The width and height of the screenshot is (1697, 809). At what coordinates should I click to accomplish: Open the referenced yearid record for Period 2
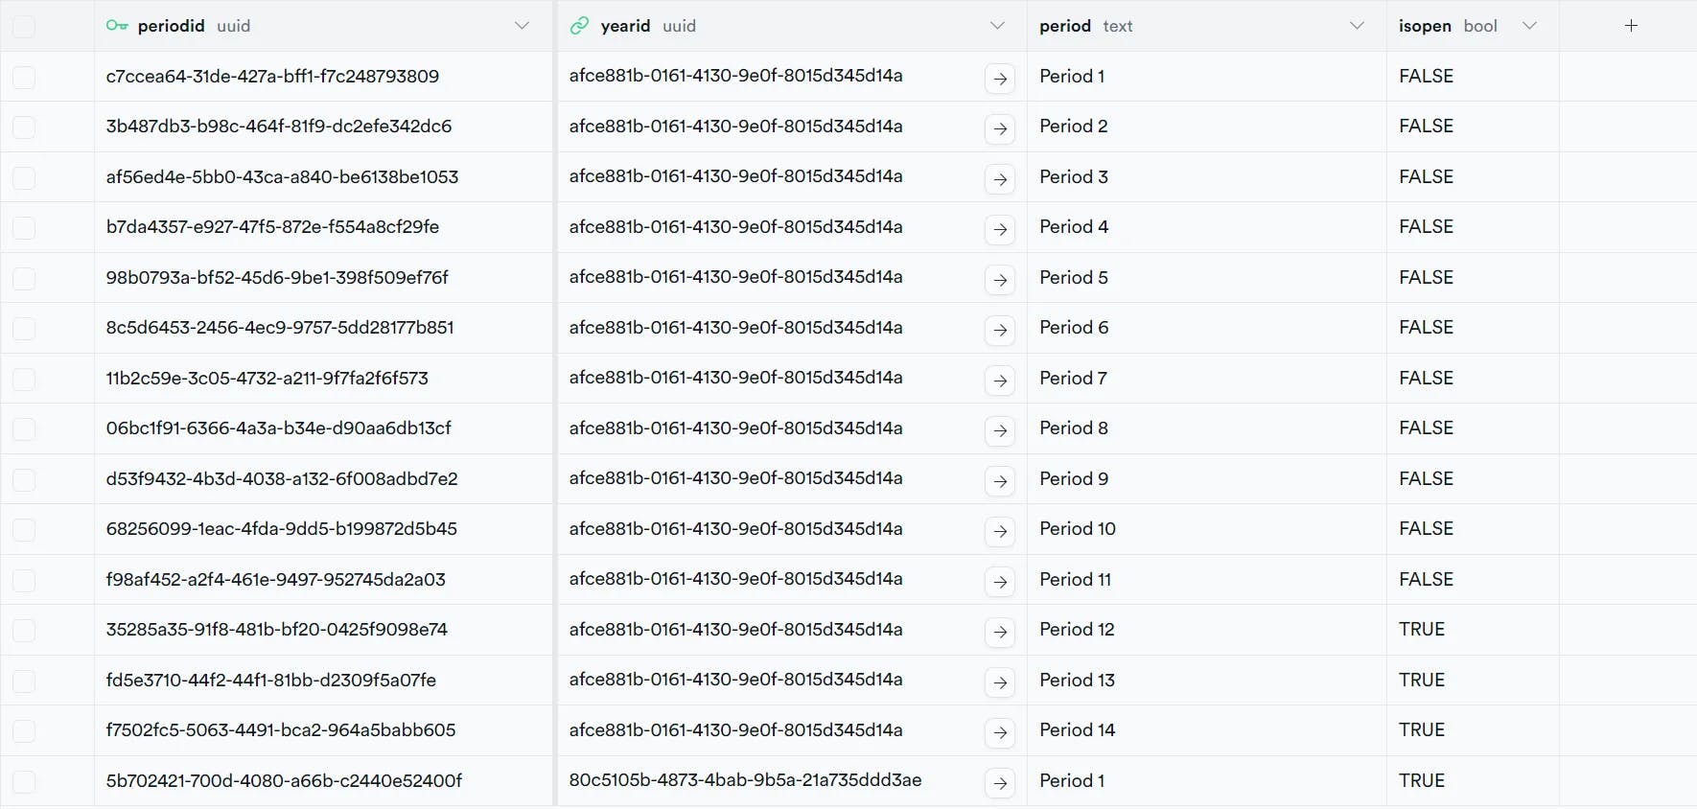click(1000, 128)
